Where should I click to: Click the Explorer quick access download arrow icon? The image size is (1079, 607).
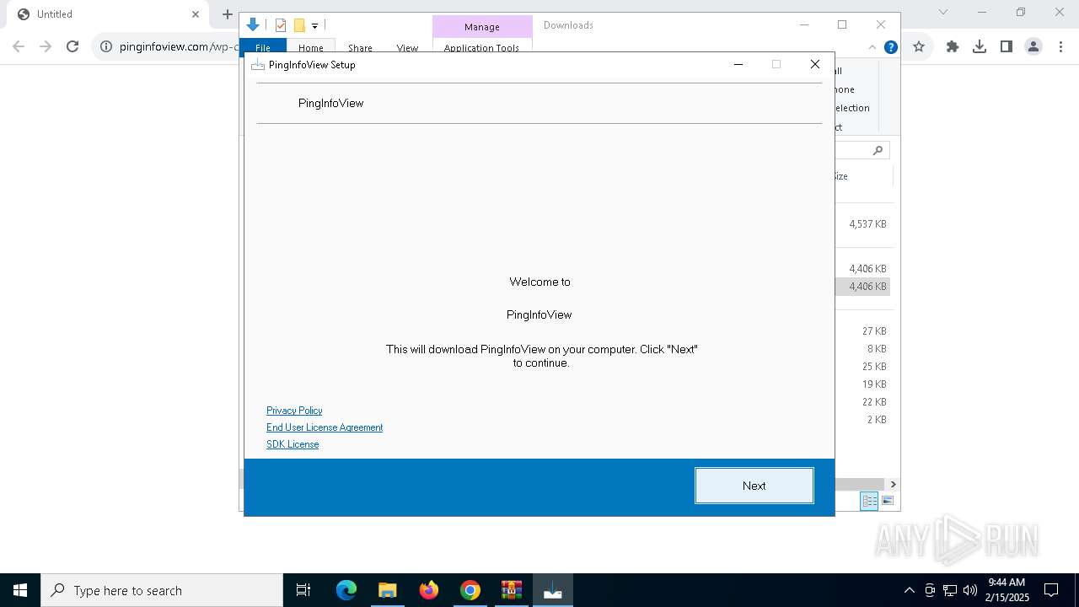coord(253,25)
